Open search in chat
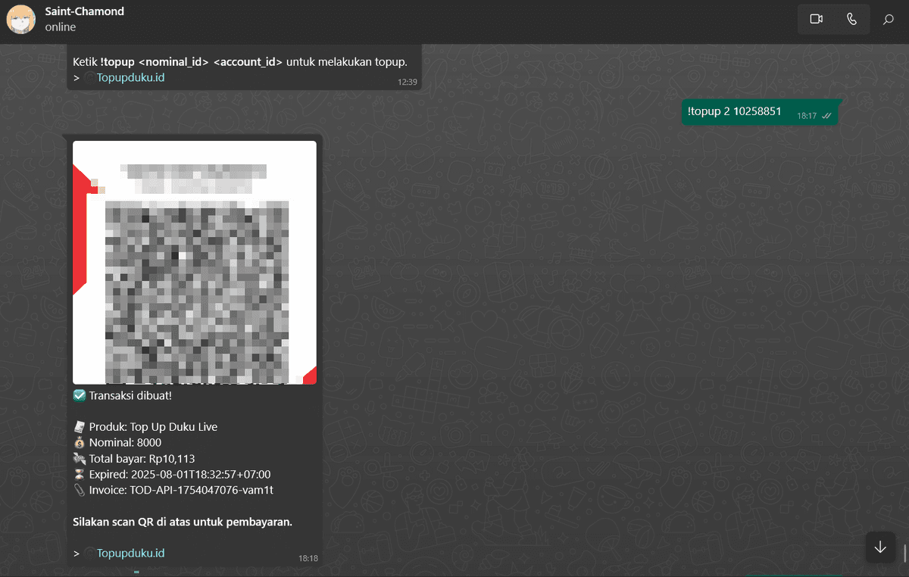This screenshot has height=577, width=909. coord(889,19)
